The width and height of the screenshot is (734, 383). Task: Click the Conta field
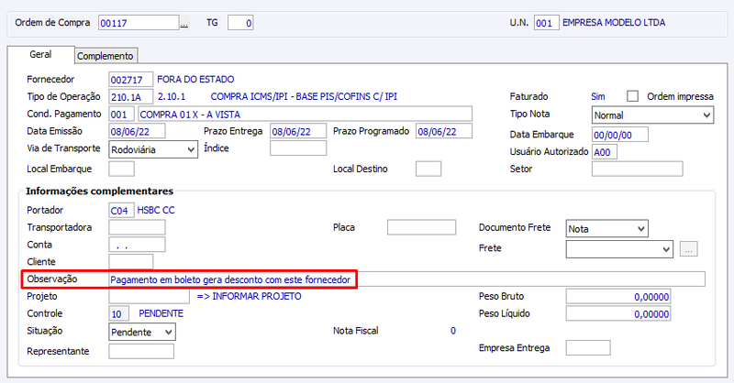coord(137,245)
